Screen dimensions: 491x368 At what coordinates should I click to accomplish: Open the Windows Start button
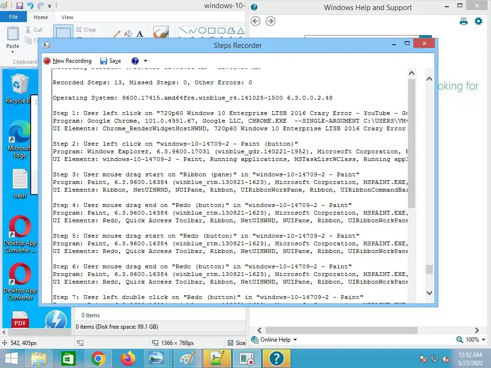click(12, 358)
